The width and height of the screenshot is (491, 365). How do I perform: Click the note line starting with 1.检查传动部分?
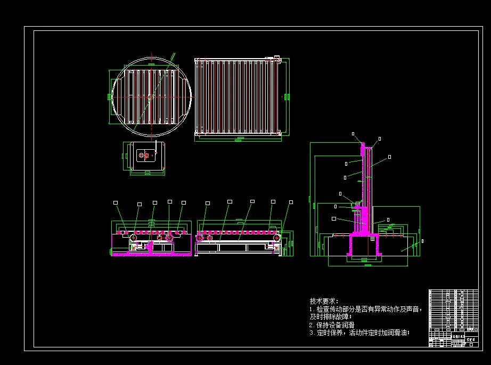click(366, 313)
